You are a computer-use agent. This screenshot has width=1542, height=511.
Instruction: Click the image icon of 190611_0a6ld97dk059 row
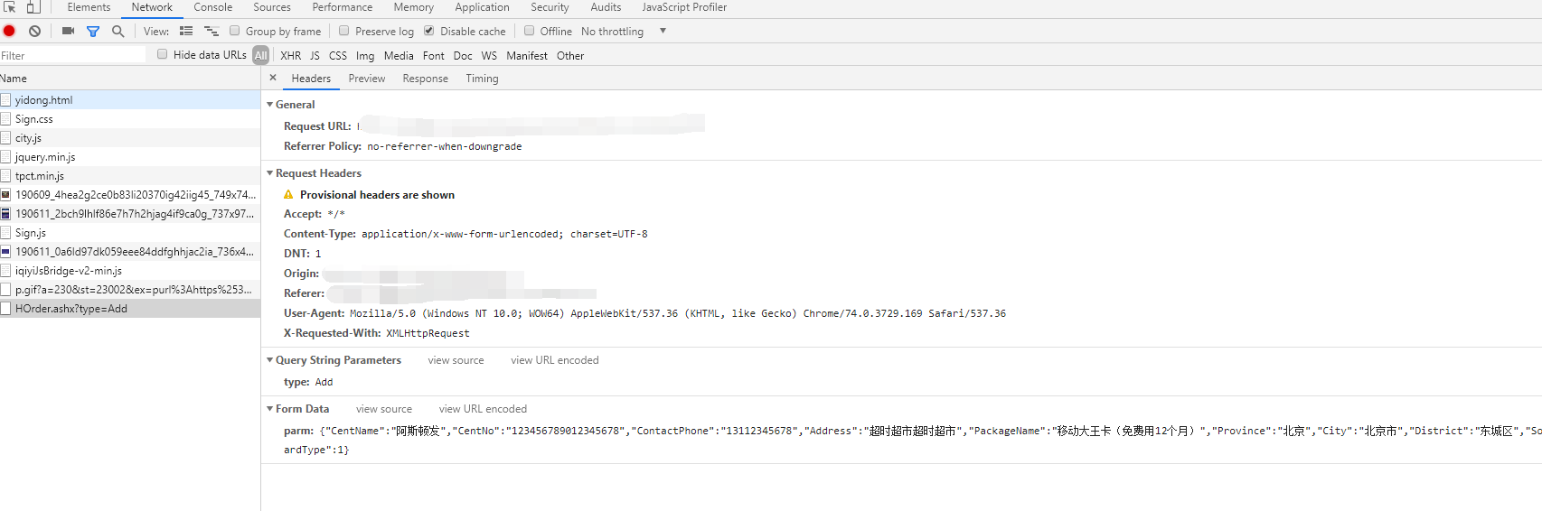click(5, 252)
